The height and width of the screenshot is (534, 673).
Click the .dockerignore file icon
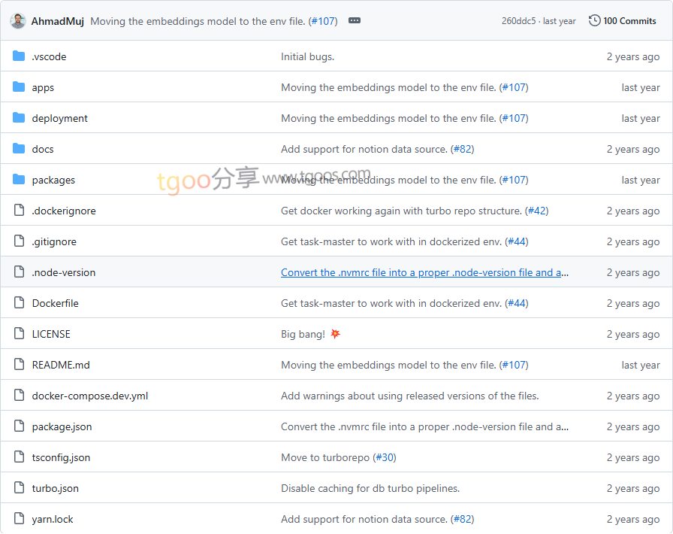pyautogui.click(x=19, y=211)
